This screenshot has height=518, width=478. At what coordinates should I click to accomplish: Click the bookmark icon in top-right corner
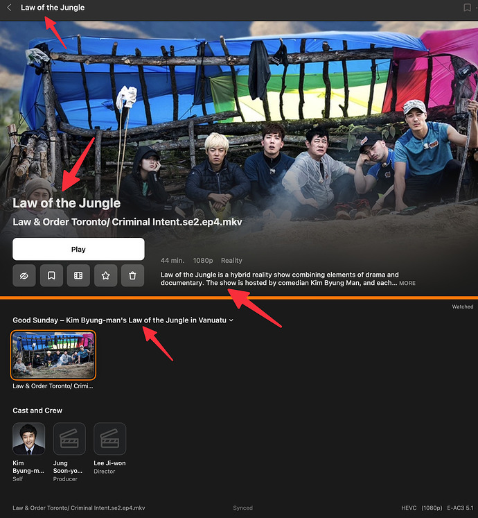point(467,7)
